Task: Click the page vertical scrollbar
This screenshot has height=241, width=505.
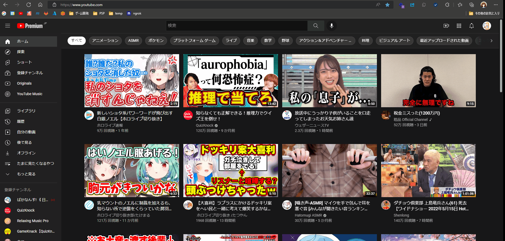Action: tap(501, 55)
